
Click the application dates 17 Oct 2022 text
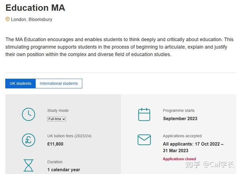coord(193,147)
